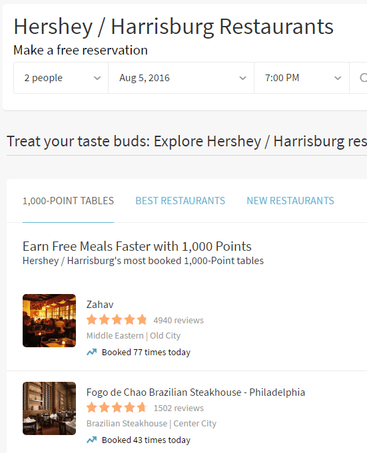This screenshot has width=367, height=453.
Task: Click the trending arrow icon beside Zahav bookings
Action: [x=92, y=352]
